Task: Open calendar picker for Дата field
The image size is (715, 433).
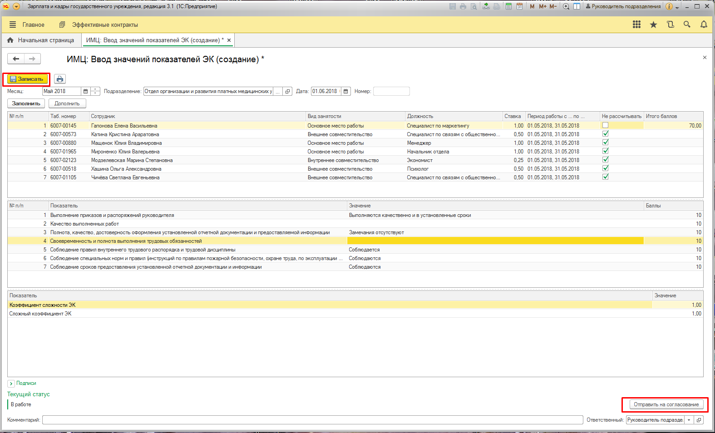Action: tap(346, 91)
